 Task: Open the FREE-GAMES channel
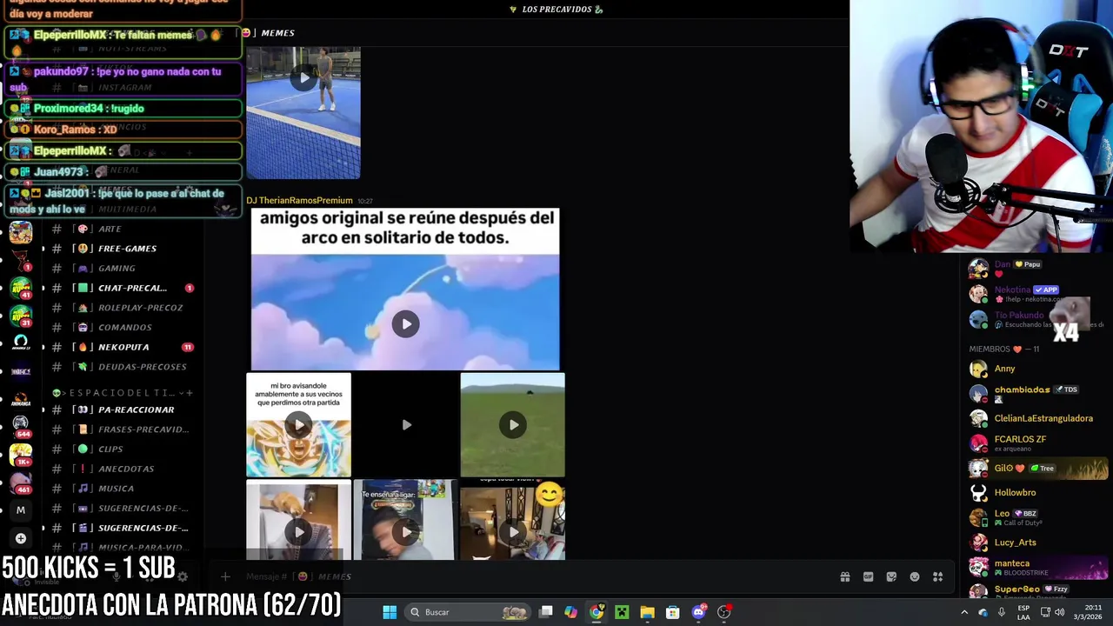pyautogui.click(x=122, y=249)
